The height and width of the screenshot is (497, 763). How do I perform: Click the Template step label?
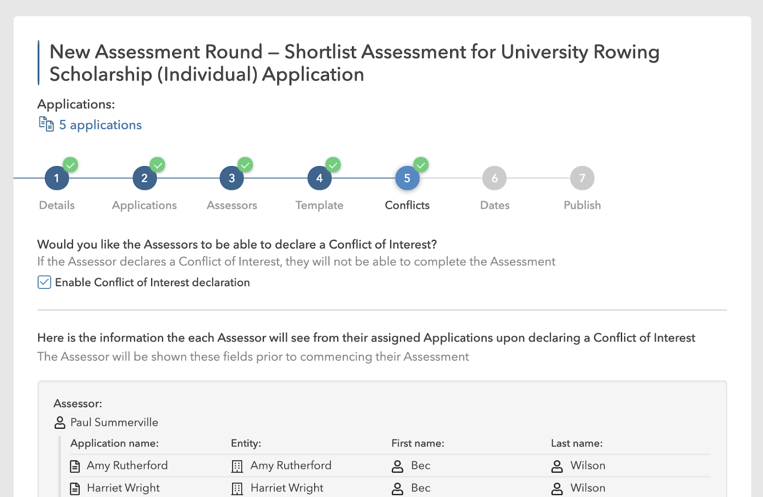click(x=320, y=205)
